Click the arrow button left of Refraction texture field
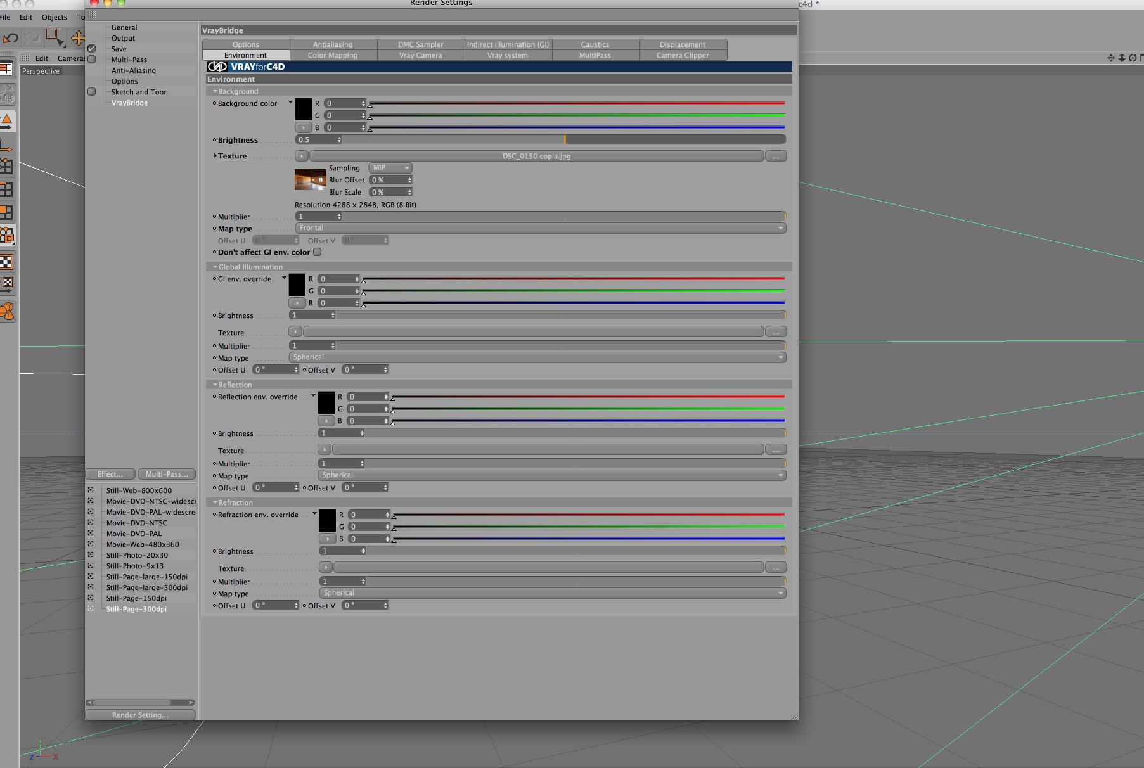 (326, 568)
